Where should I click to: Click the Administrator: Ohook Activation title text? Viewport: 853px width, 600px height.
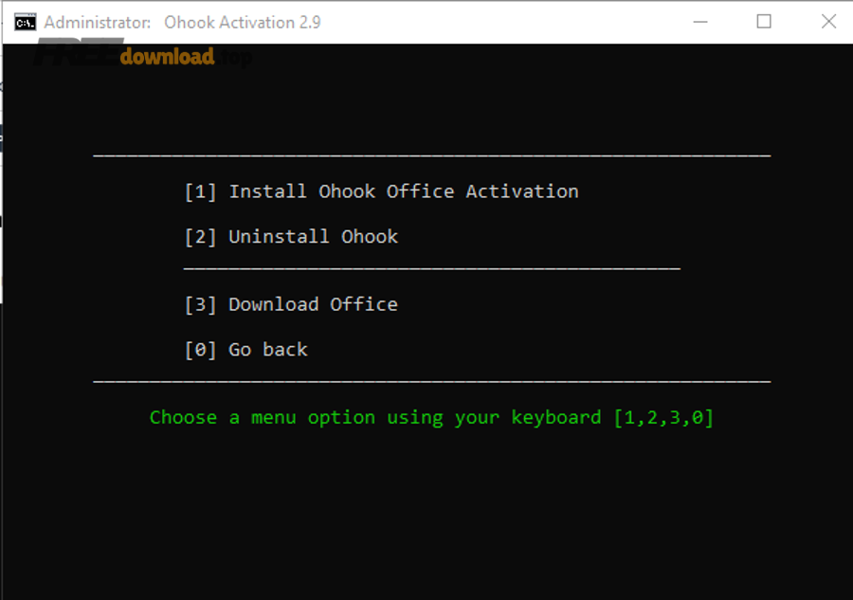point(182,23)
